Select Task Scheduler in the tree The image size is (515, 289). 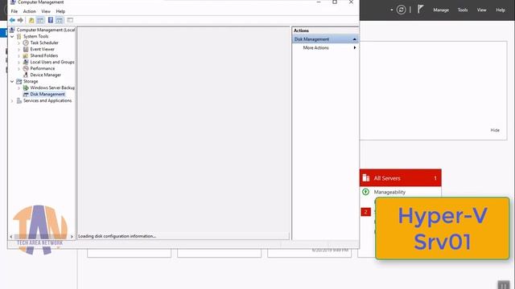tap(44, 43)
